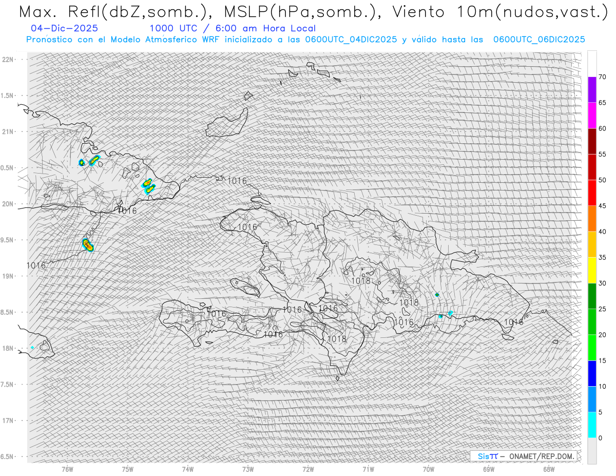Image resolution: width=616 pixels, height=476 pixels.
Task: Click the '75W' longitude axis label
Action: (x=128, y=469)
